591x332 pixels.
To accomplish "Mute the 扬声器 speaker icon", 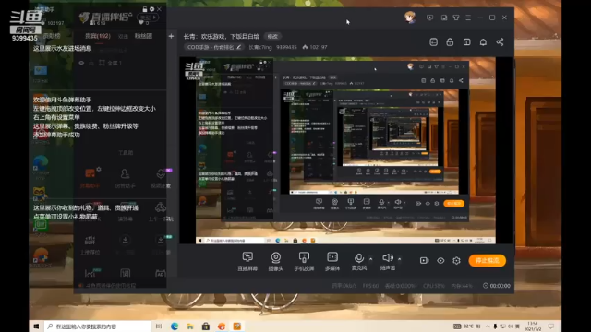I will coord(388,258).
